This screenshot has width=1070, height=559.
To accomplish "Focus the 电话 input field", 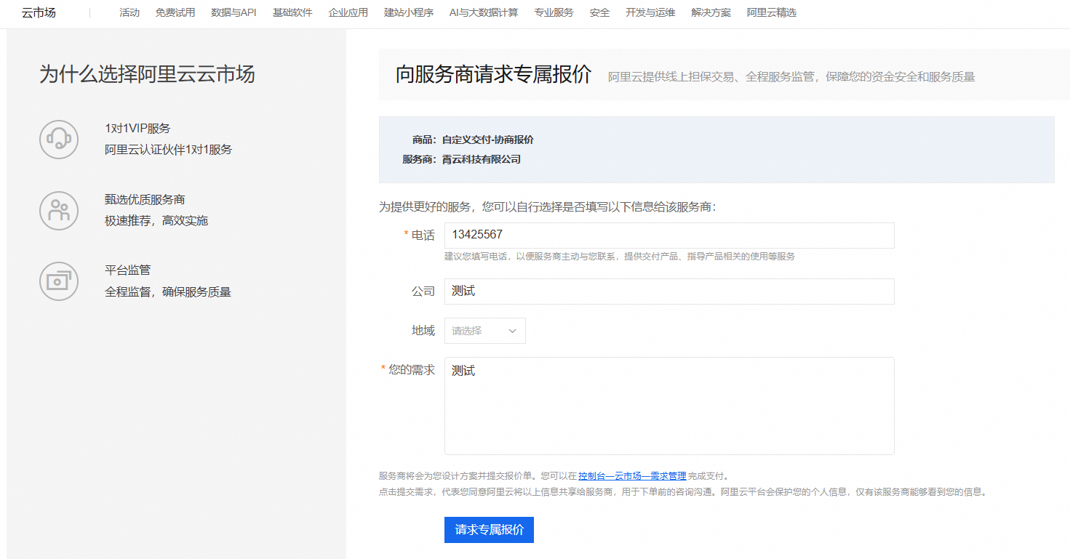I will point(669,236).
